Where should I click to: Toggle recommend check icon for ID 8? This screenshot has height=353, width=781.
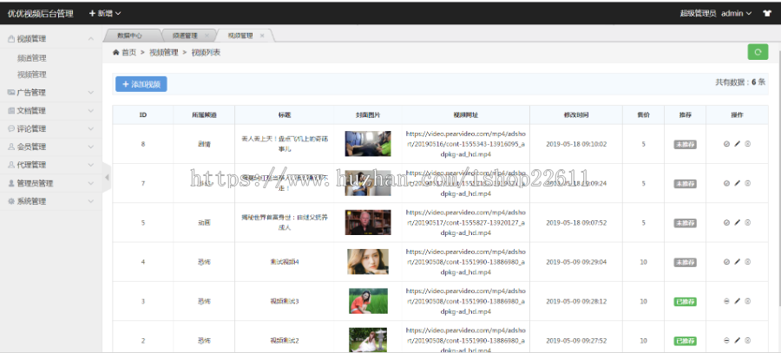pyautogui.click(x=726, y=144)
